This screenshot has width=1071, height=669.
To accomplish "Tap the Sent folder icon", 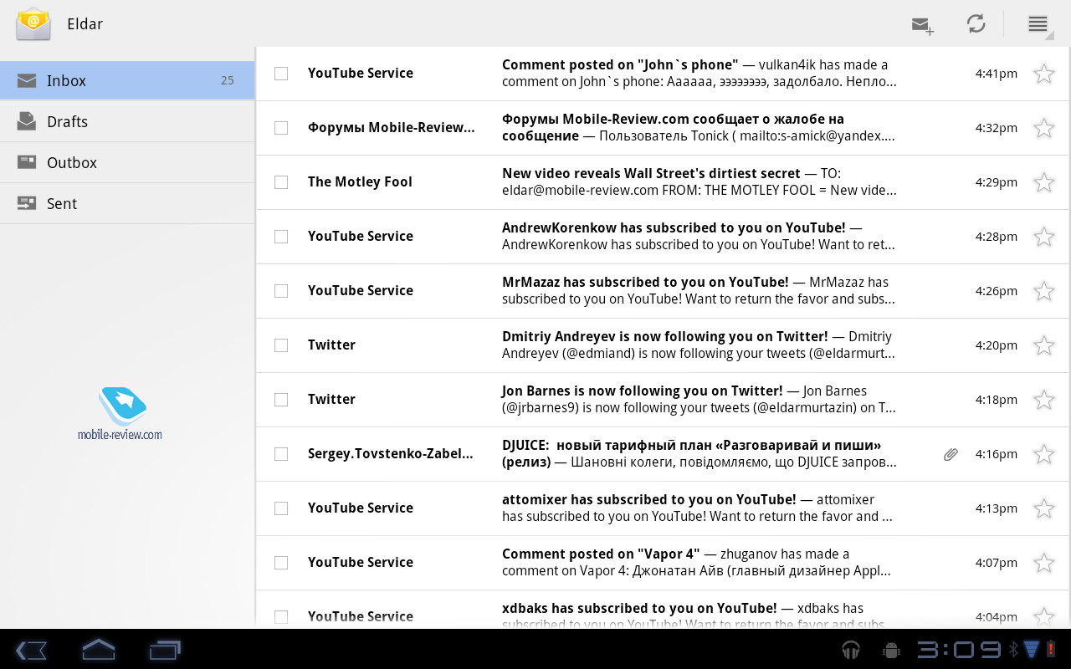I will click(x=27, y=203).
